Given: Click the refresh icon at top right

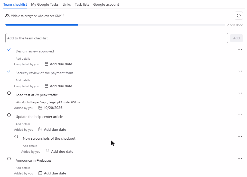Looking at the screenshot, I should [x=239, y=16].
